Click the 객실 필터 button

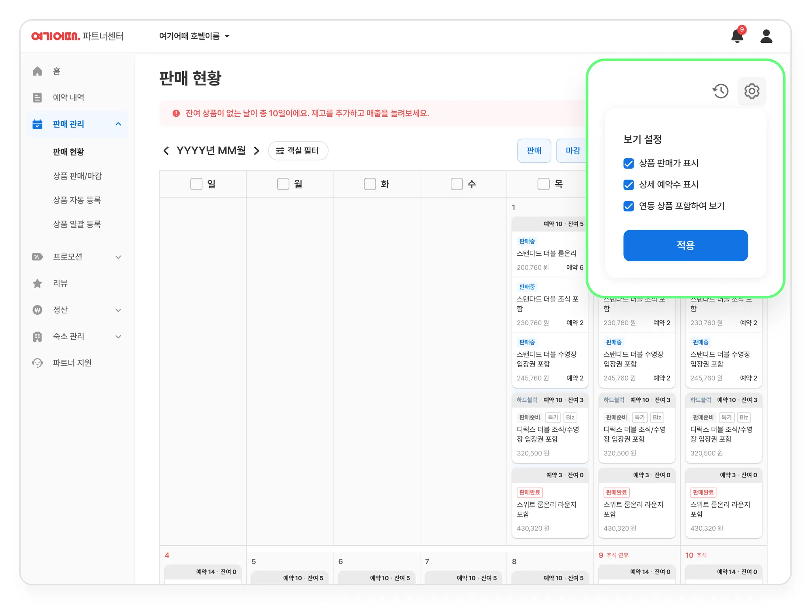298,151
